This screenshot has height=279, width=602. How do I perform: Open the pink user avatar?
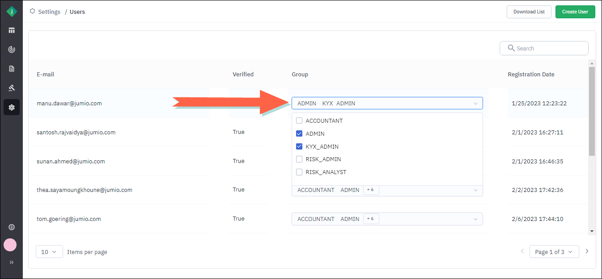tap(10, 245)
